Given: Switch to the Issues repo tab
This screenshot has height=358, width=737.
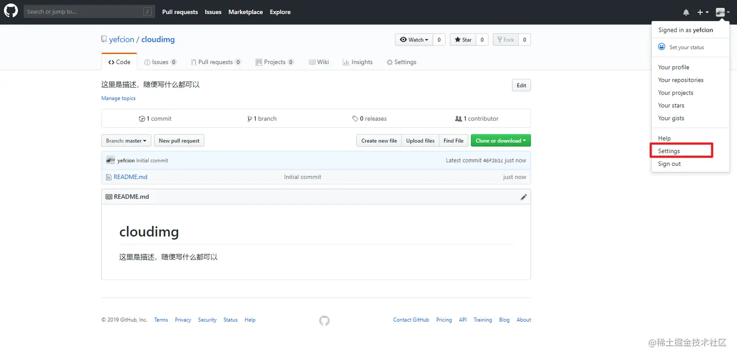Looking at the screenshot, I should [160, 62].
